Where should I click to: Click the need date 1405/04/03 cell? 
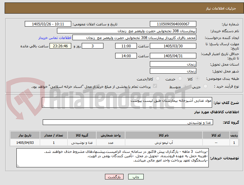tap(25, 143)
